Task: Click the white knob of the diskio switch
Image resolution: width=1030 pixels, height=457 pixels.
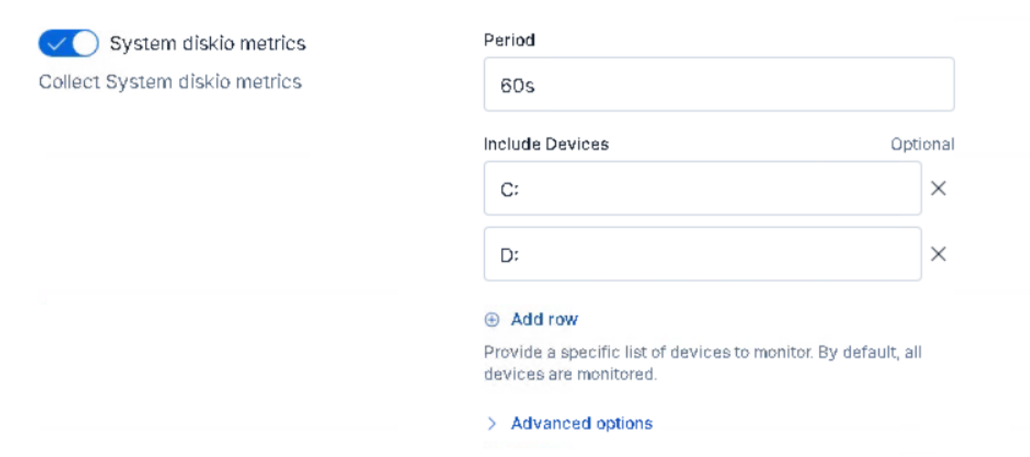Action: [x=84, y=43]
